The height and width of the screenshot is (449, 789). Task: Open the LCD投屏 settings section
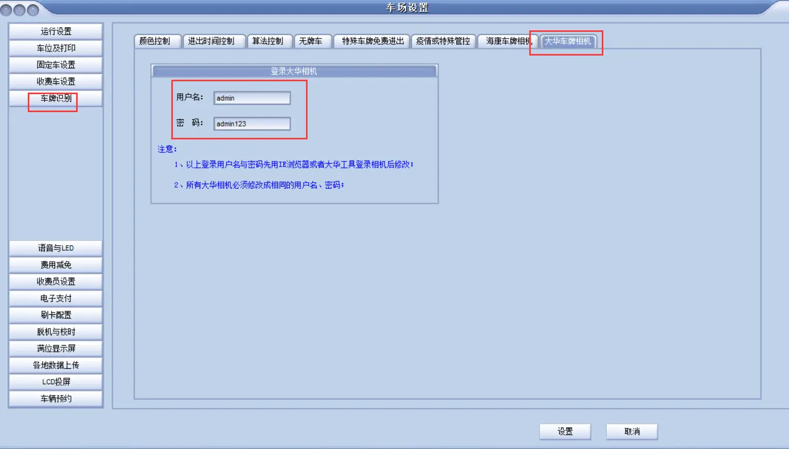click(56, 382)
